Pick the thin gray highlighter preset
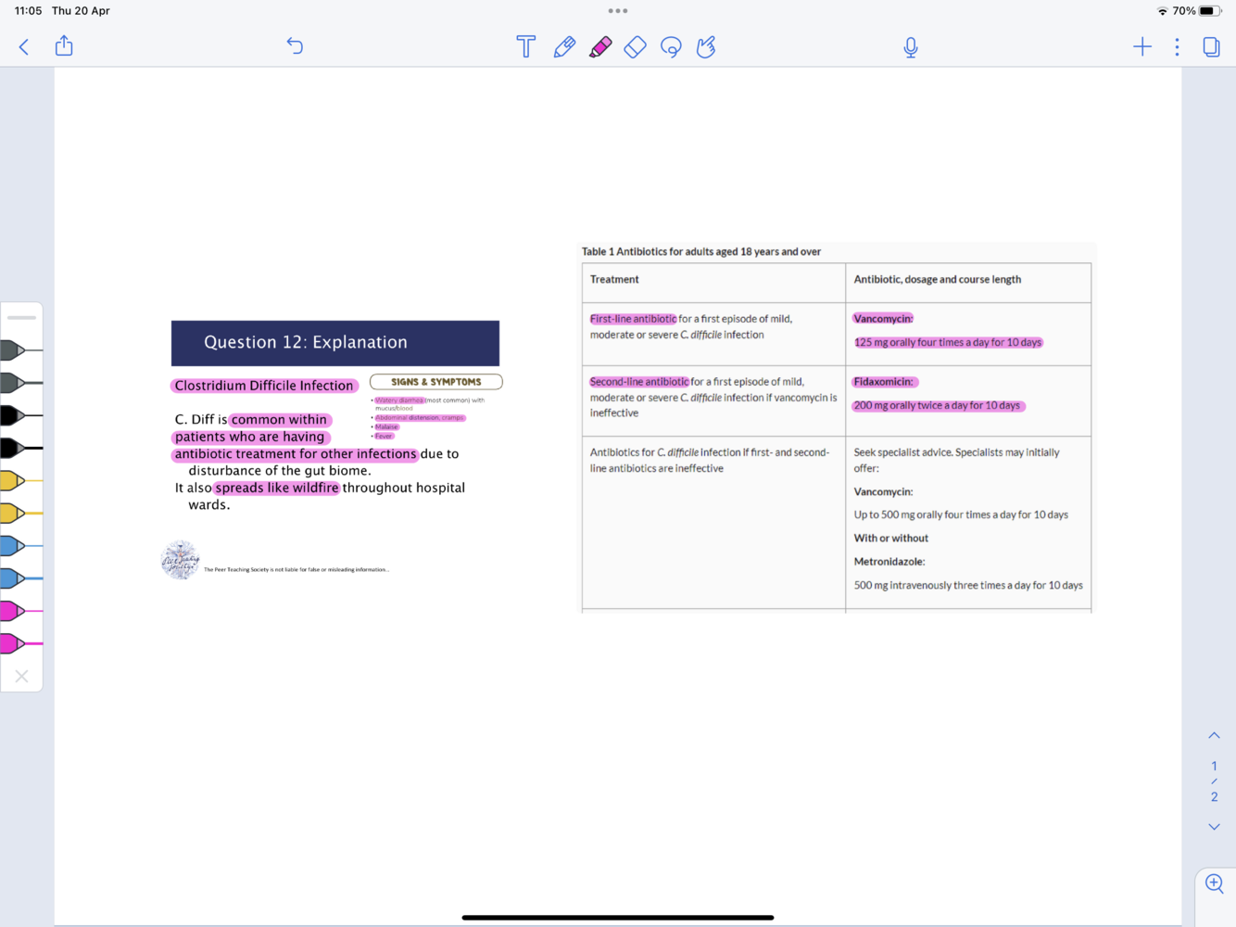 point(21,350)
